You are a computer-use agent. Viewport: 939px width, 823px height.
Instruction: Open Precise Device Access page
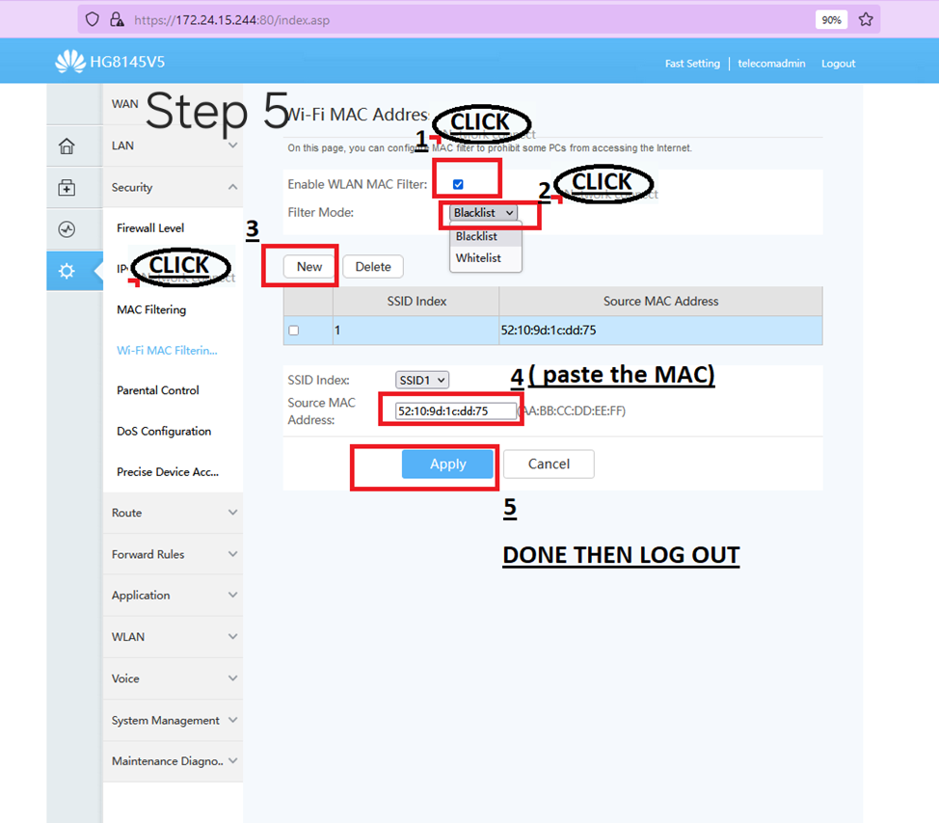coord(168,471)
